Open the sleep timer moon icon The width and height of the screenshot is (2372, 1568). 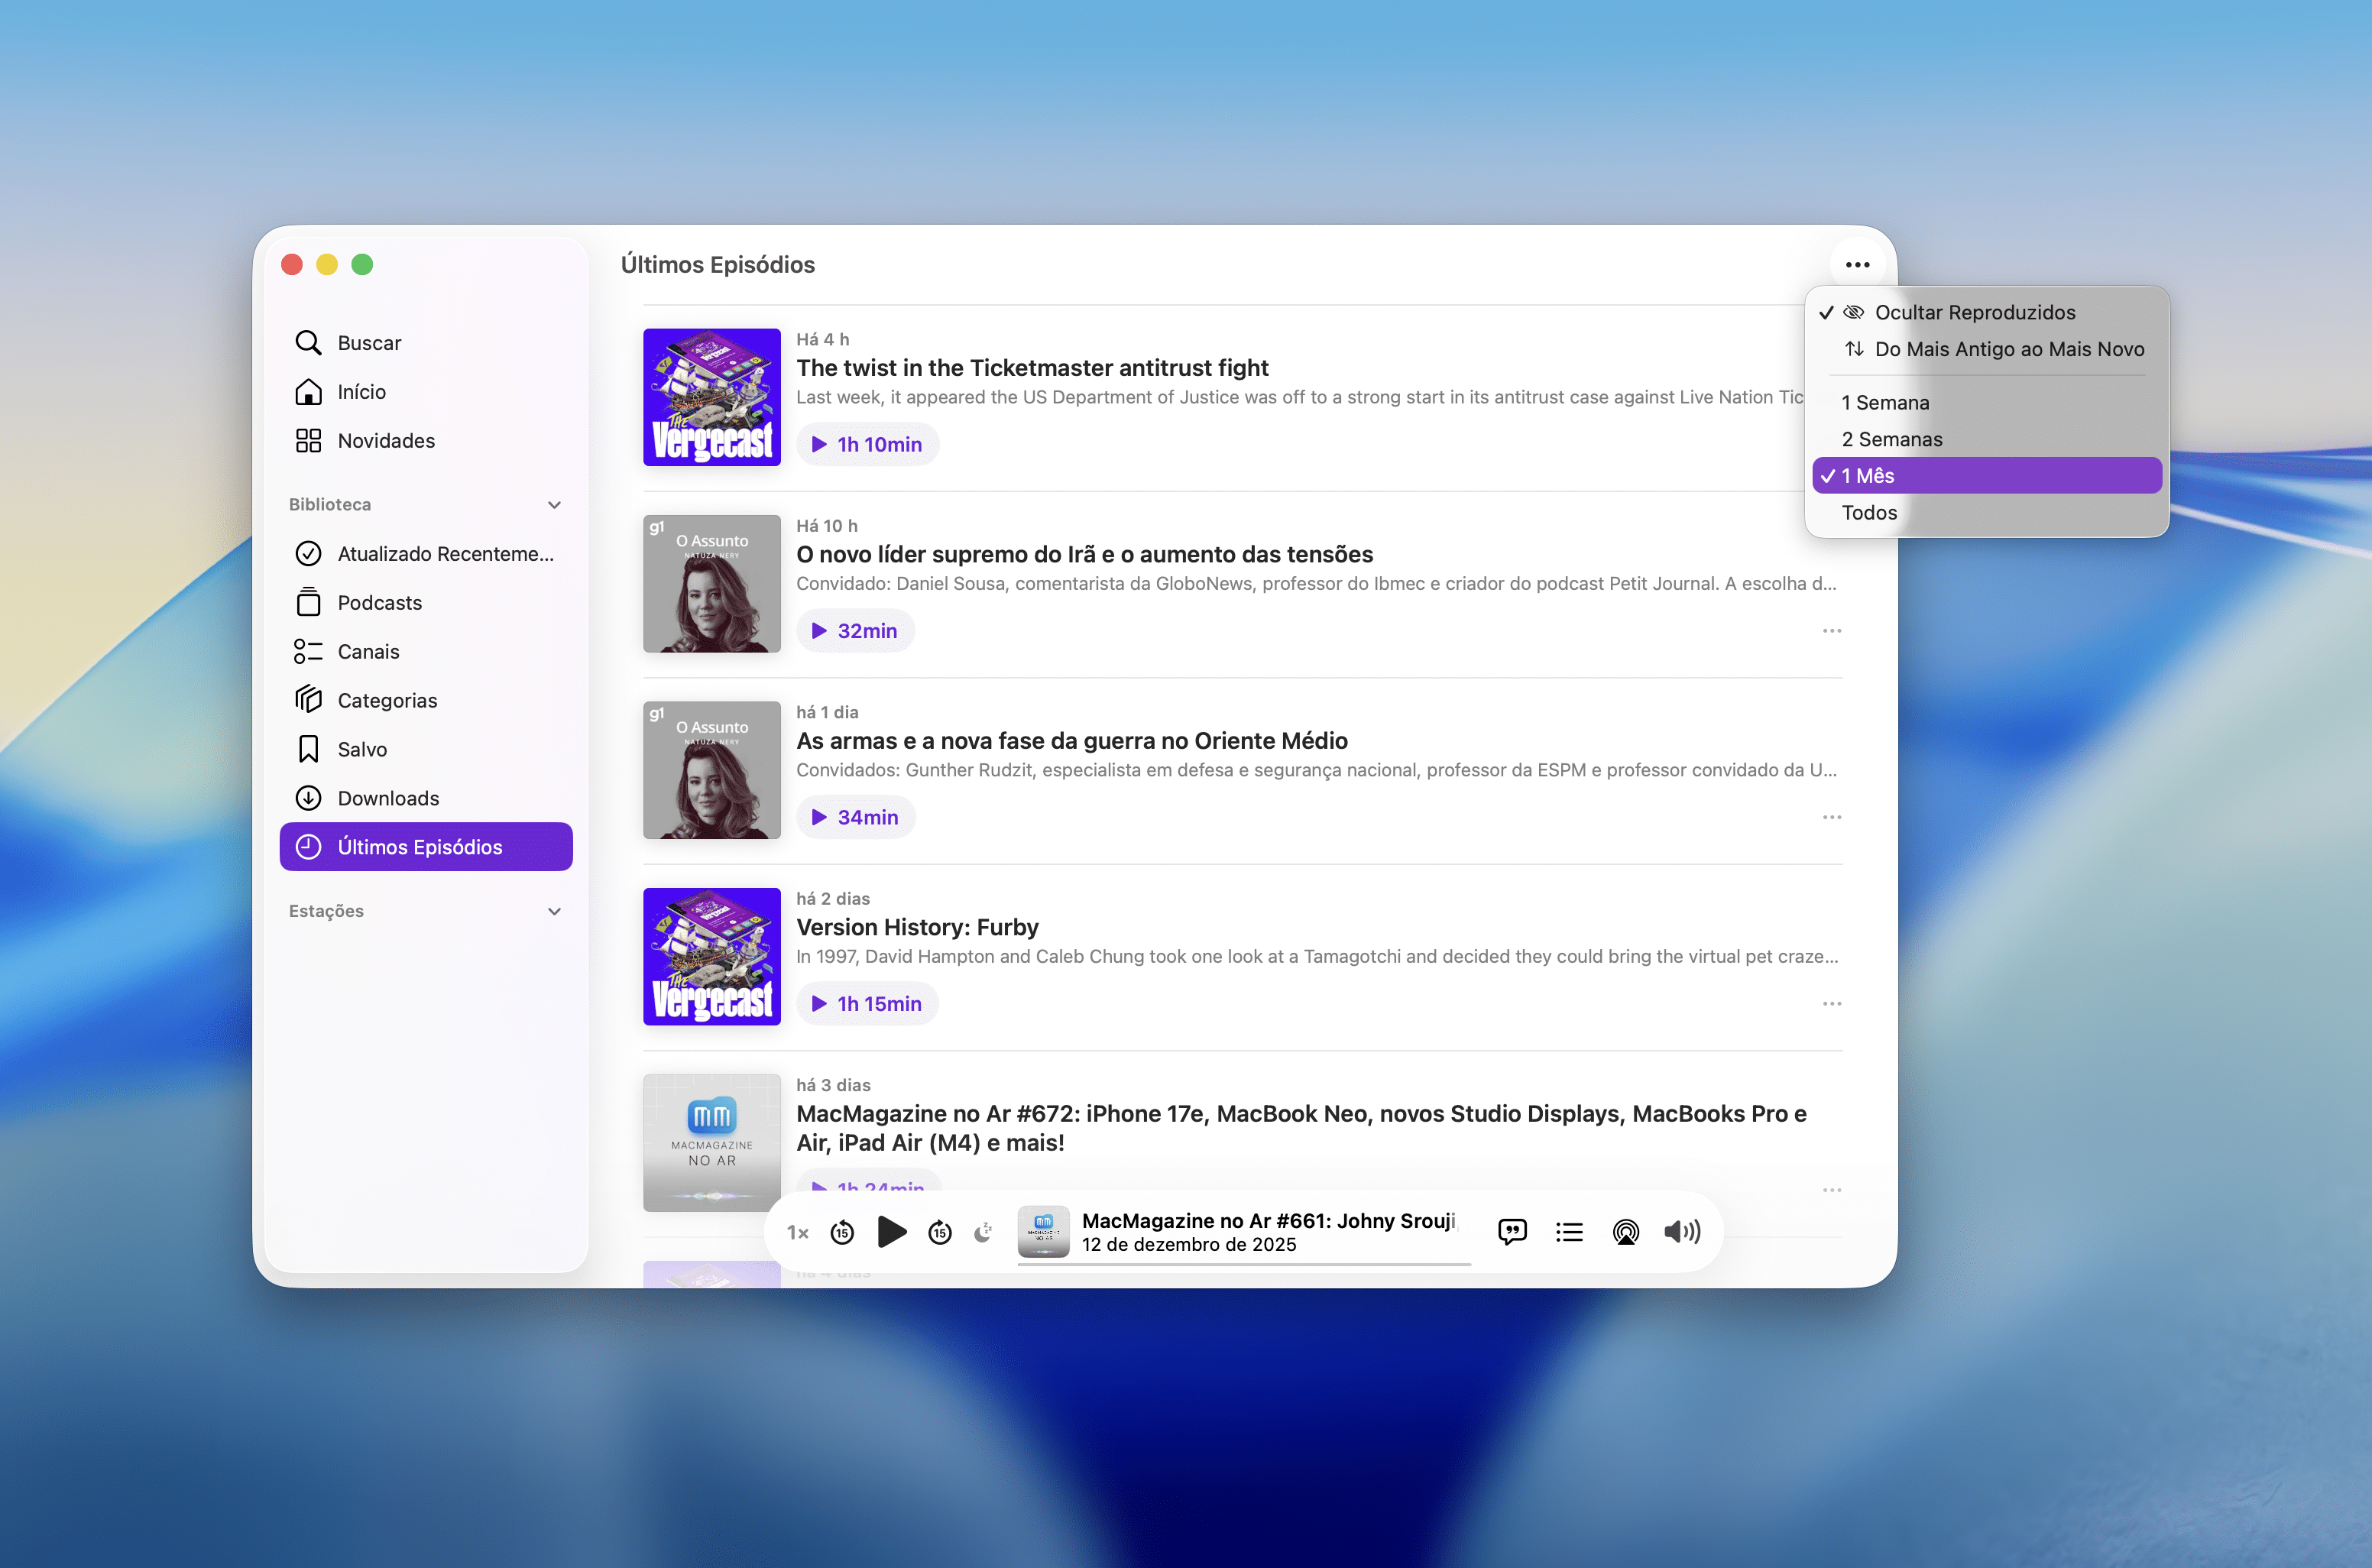click(x=984, y=1232)
